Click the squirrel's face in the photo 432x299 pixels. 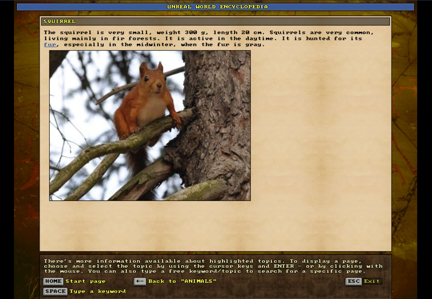tap(152, 80)
